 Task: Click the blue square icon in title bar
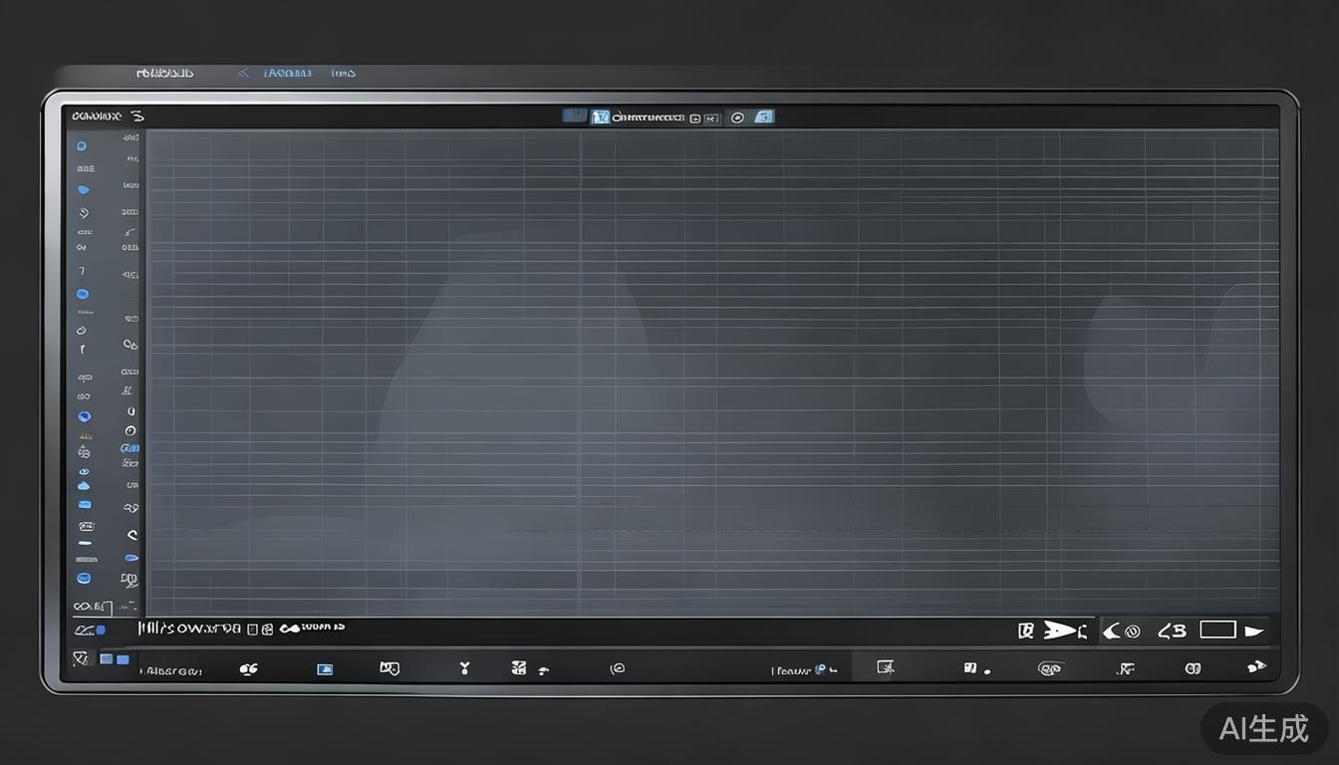click(x=600, y=117)
